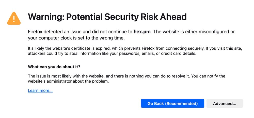Image resolution: width=254 pixels, height=118 pixels.
Task: Click the word "Warning:" in the heading
Action: 46,17
